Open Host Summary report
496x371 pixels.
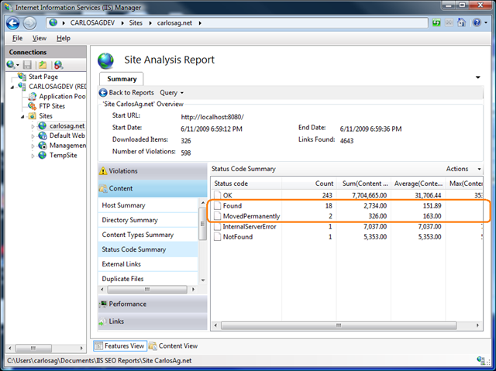point(148,205)
